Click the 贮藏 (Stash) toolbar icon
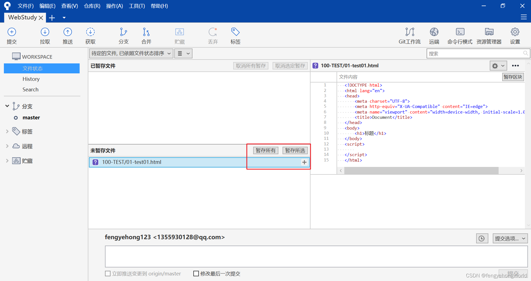The height and width of the screenshot is (281, 531). [179, 36]
